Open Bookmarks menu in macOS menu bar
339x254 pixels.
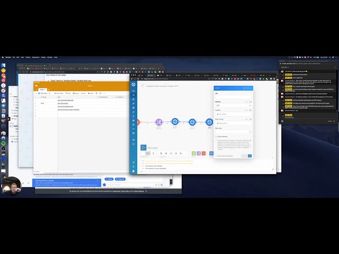(x=35, y=57)
